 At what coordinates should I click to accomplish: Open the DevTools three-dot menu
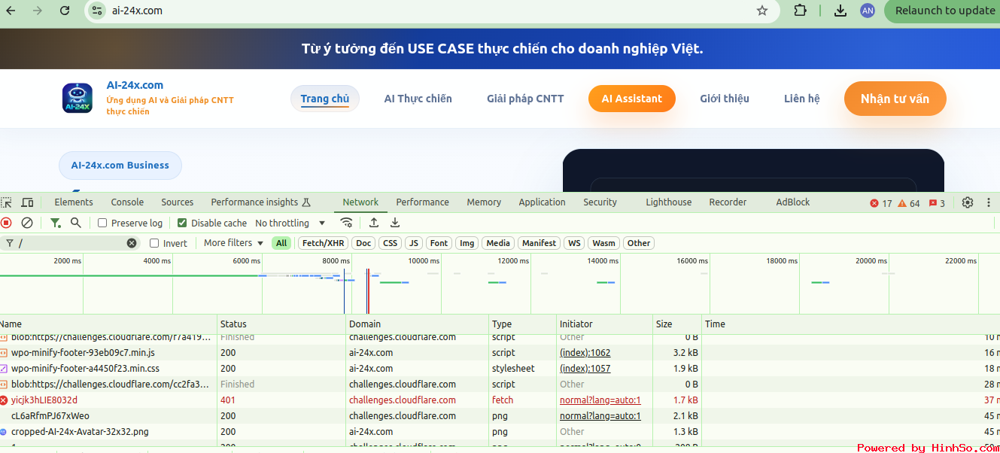(x=989, y=202)
